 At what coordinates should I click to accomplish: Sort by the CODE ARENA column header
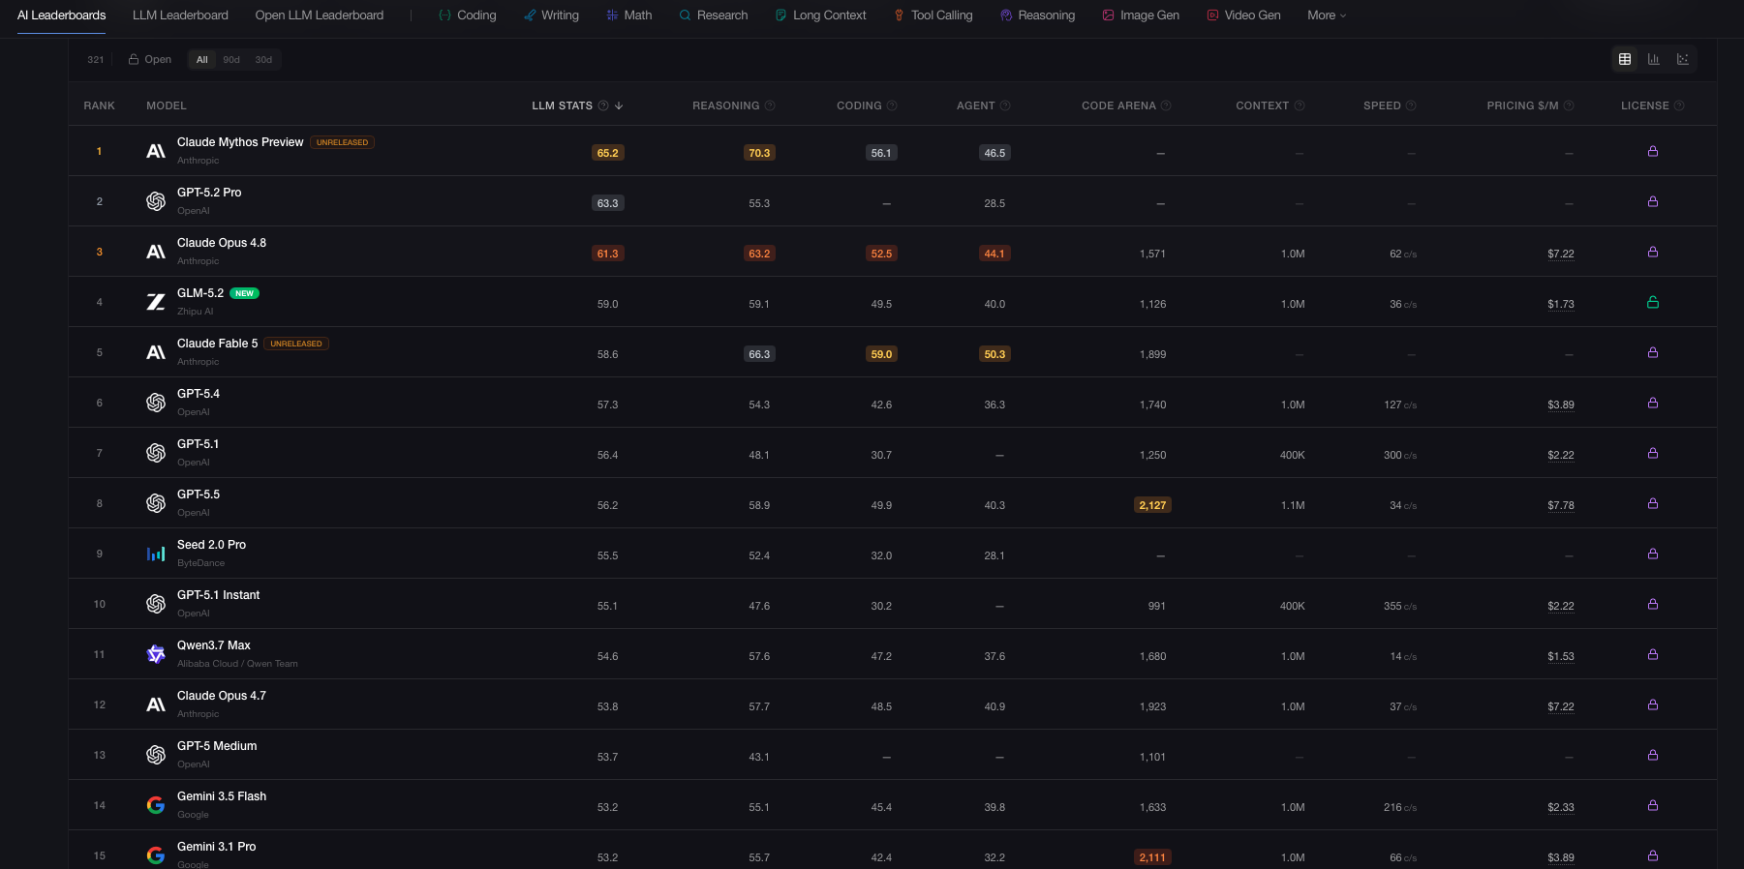tap(1118, 105)
